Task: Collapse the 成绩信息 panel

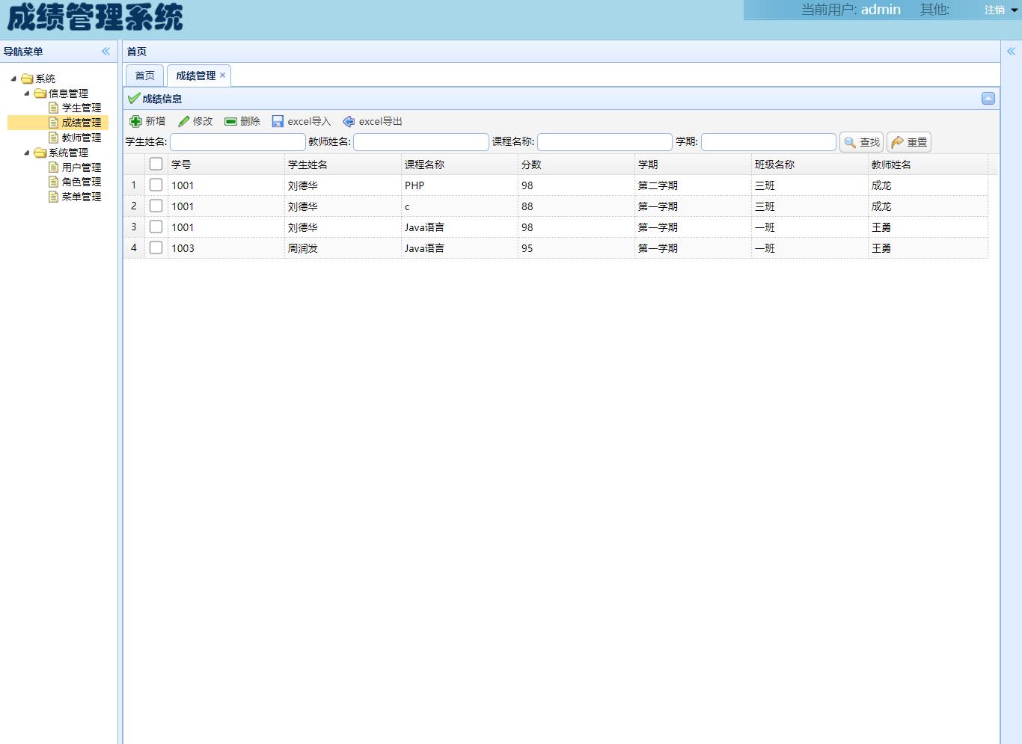Action: coord(988,99)
